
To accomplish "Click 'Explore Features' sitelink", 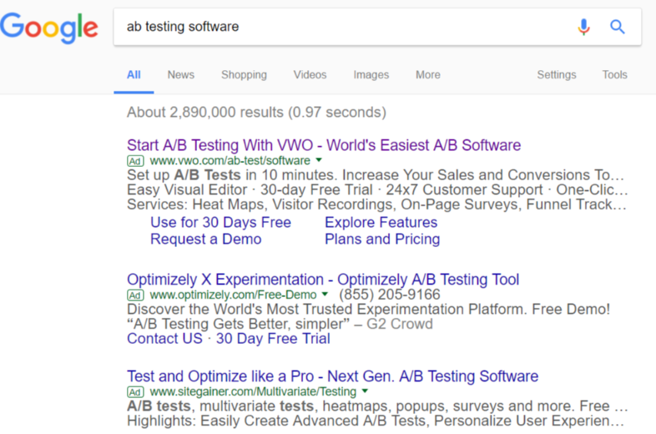I will tap(381, 222).
